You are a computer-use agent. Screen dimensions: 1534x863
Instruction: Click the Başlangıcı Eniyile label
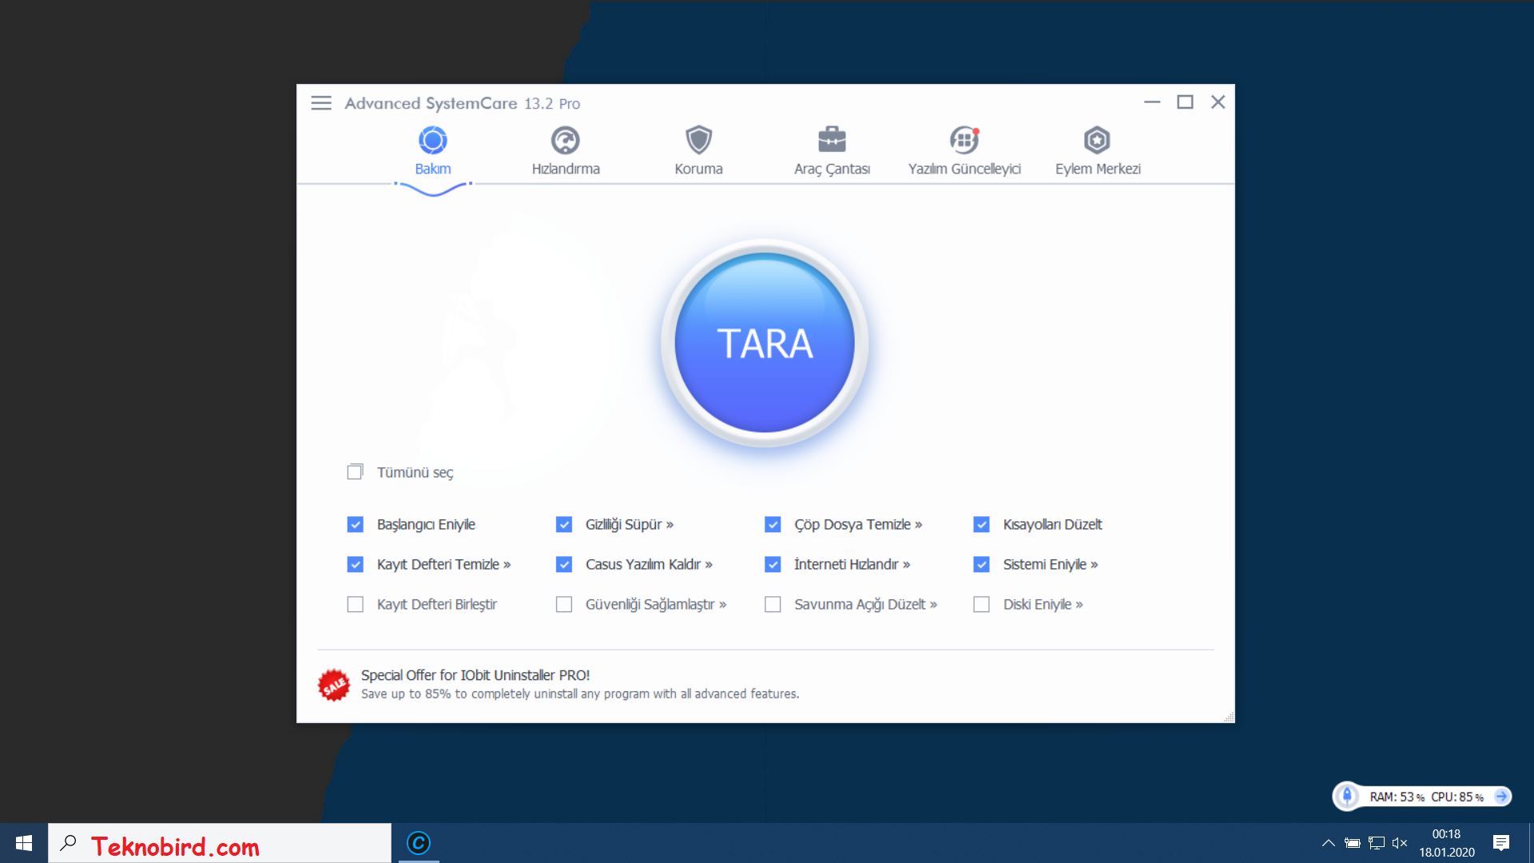(x=426, y=524)
